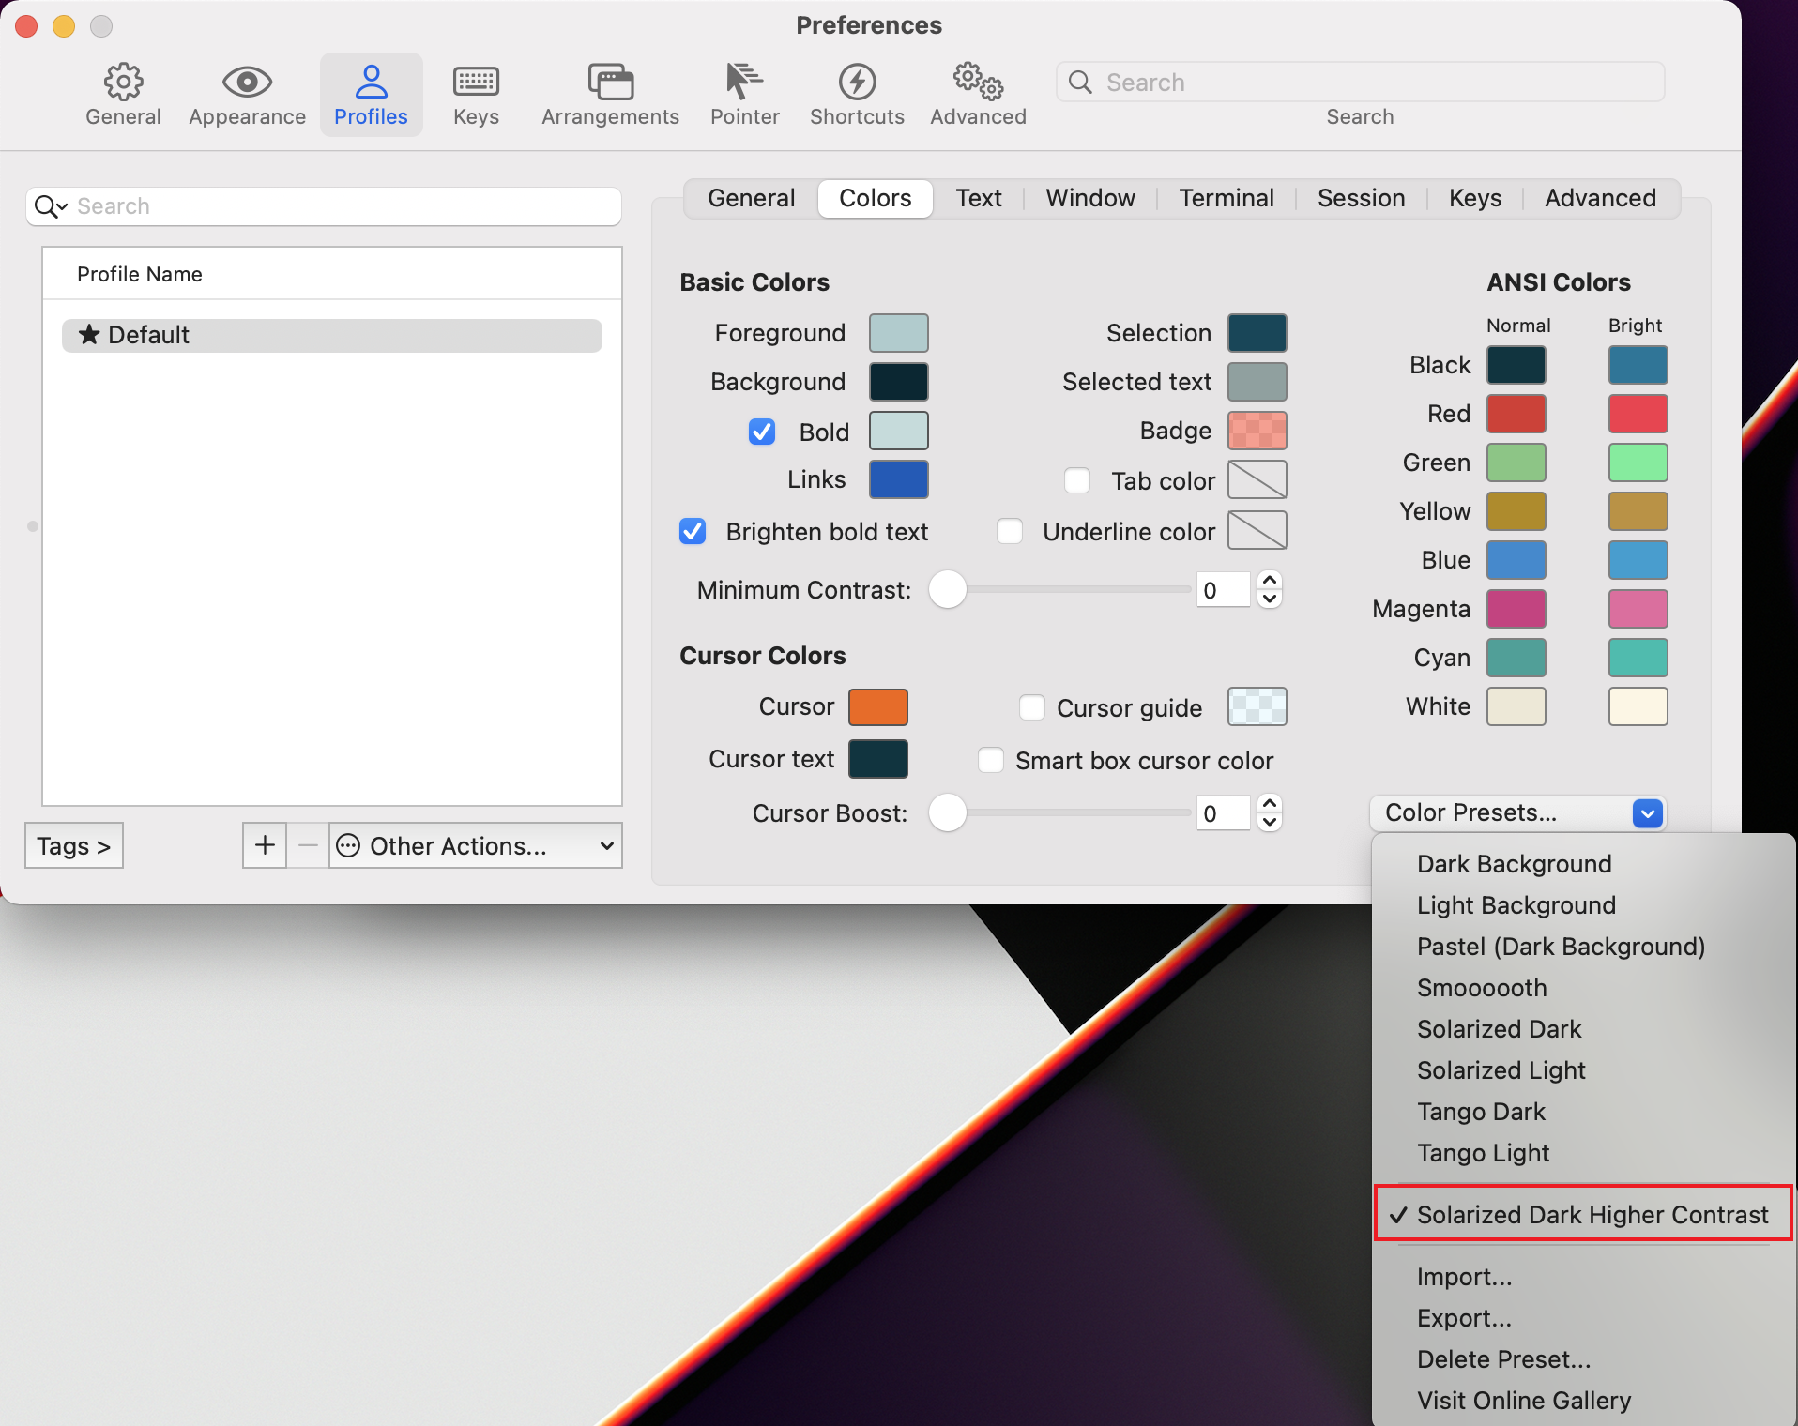The height and width of the screenshot is (1426, 1798).
Task: Switch to the Keys profile tab
Action: pyautogui.click(x=1475, y=198)
